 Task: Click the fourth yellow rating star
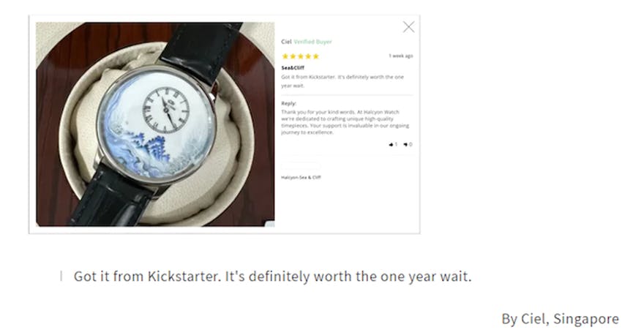308,56
